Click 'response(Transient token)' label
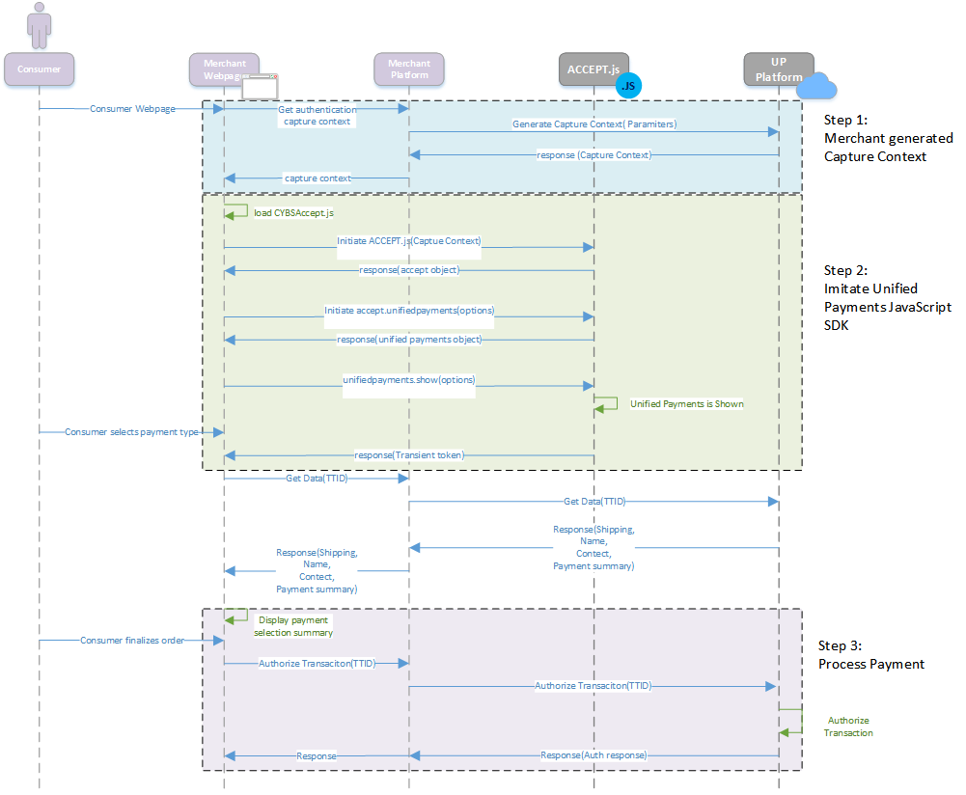The height and width of the screenshot is (795, 966). coord(409,455)
